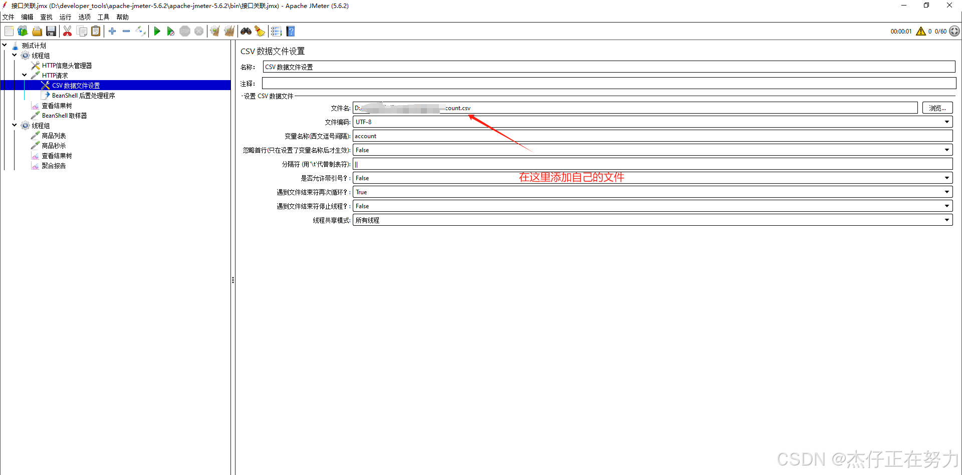Open the 文件 menu

click(9, 17)
